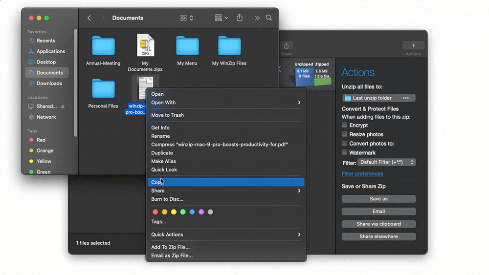Select Downloads in the Finder sidebar

tap(49, 84)
